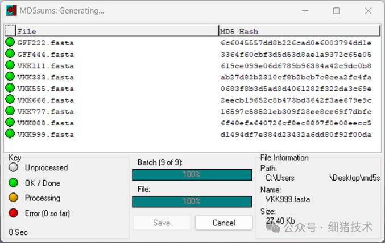
Task: Click the OK / Done key label
Action: click(43, 183)
